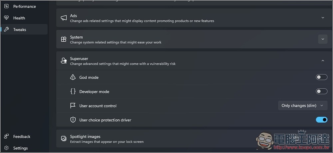The height and width of the screenshot is (153, 333).
Task: Click the Health heart icon in sidebar
Action: pos(6,18)
